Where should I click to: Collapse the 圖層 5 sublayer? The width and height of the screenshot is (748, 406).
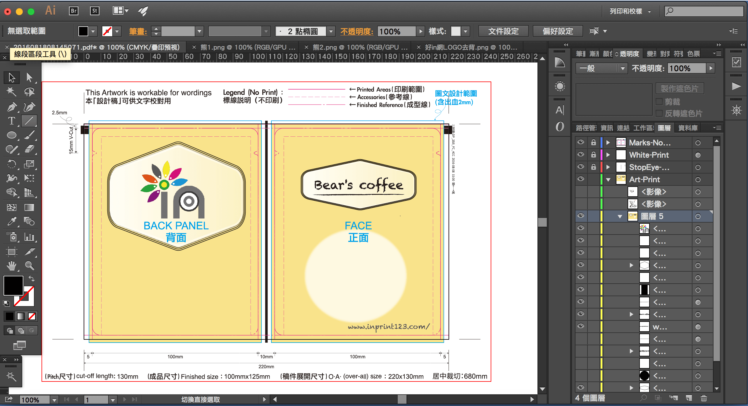620,216
